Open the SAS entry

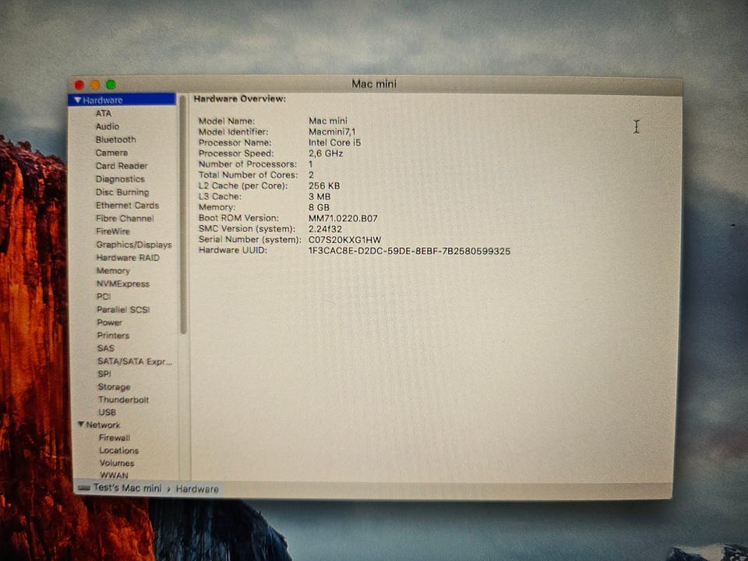click(x=106, y=348)
